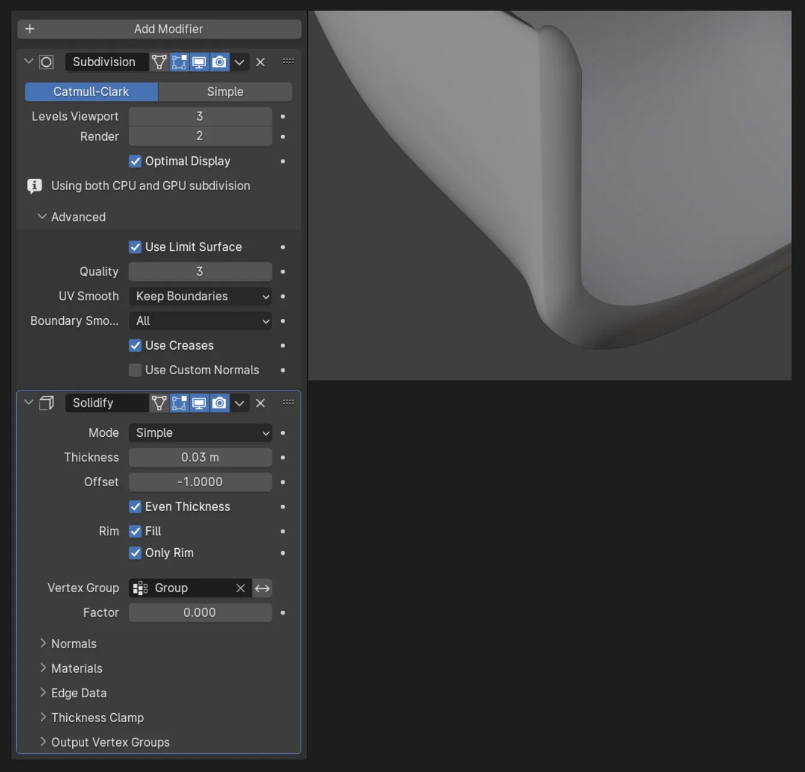Animate the Factor property dot
805x772 pixels.
283,613
